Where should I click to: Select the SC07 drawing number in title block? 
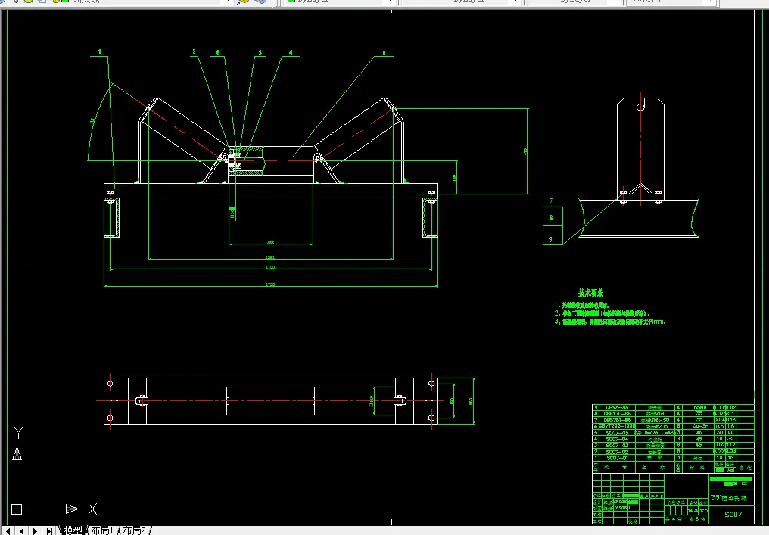733,515
